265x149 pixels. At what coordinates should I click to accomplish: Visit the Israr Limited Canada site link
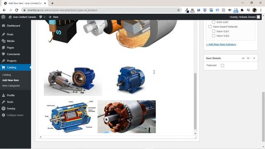click(x=22, y=17)
